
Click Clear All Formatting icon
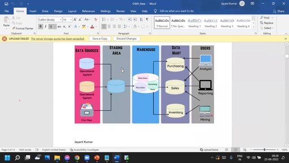pos(95,19)
